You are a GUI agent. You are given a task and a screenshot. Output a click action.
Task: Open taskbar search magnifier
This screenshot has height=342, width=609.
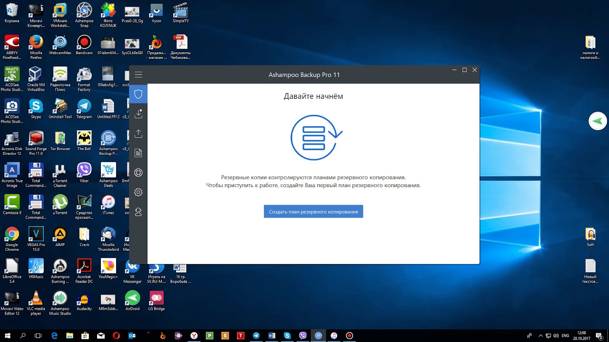23,335
